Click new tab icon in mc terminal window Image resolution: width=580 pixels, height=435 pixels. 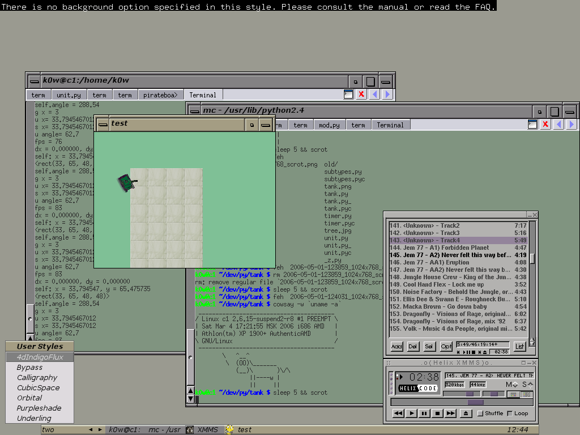point(532,125)
